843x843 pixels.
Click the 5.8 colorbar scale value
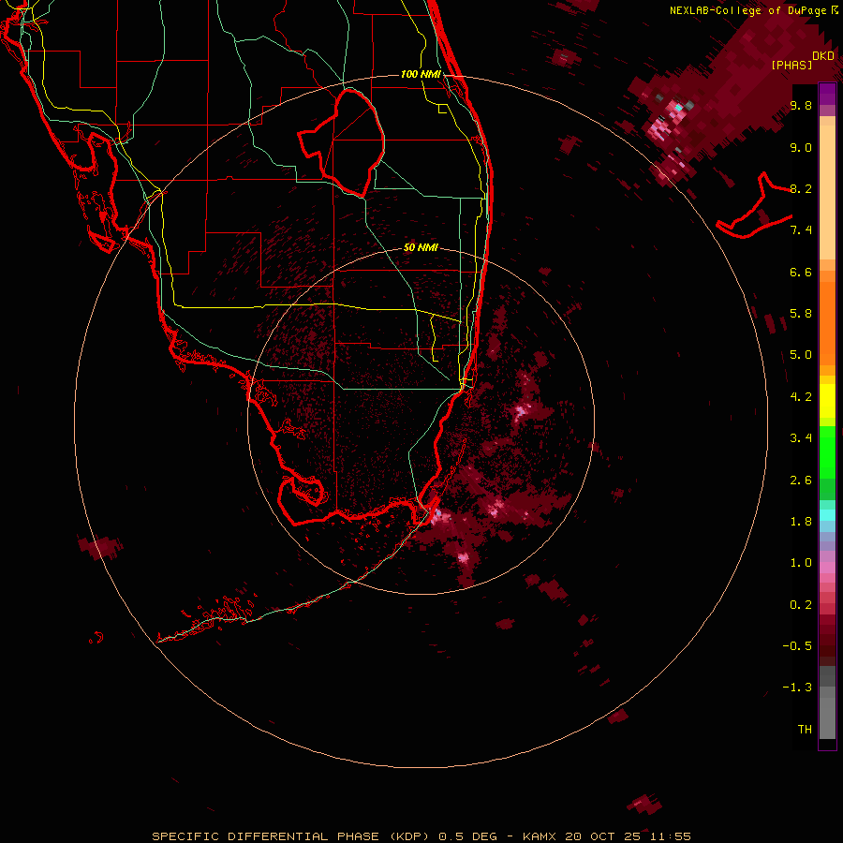click(x=801, y=314)
